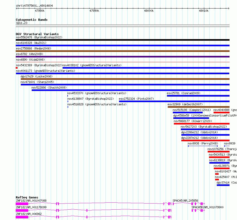Click the esv2752324 (Pinto2007) label

[136, 99]
